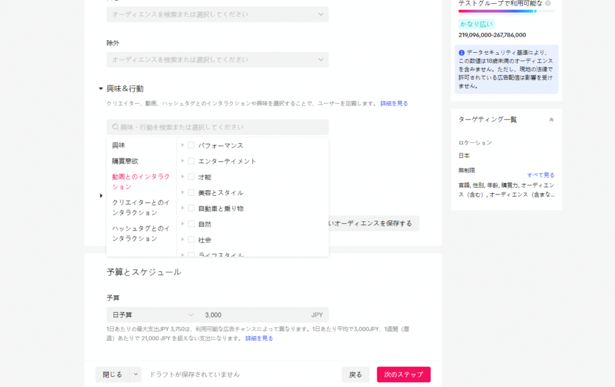Select 購買意欲 in the category list

[125, 161]
